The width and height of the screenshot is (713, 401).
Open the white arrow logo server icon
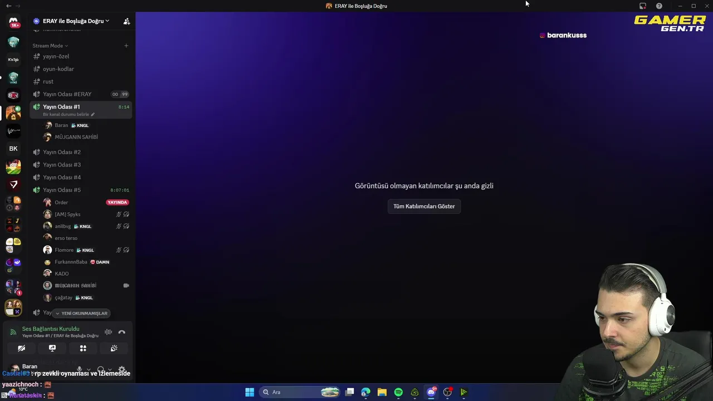coord(13,184)
